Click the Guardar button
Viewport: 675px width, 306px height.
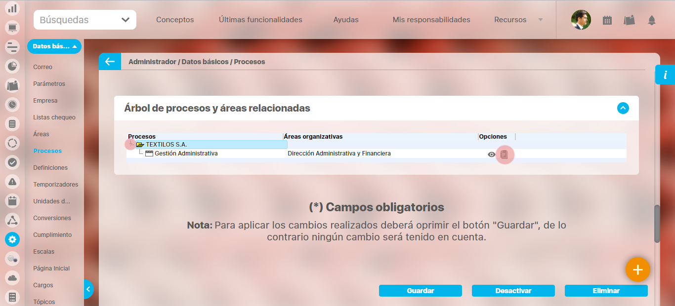pyautogui.click(x=421, y=291)
